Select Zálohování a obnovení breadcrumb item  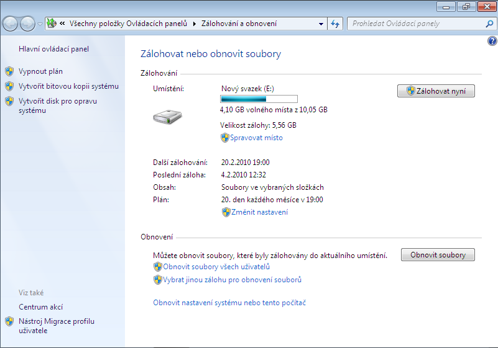[x=238, y=24]
